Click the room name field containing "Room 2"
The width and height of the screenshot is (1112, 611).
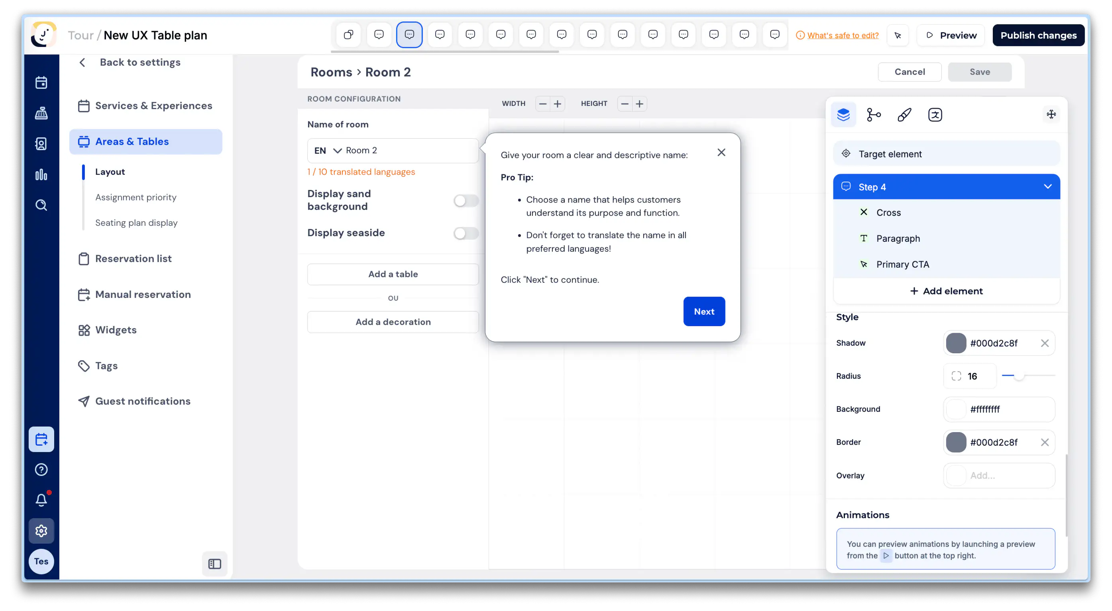(393, 151)
